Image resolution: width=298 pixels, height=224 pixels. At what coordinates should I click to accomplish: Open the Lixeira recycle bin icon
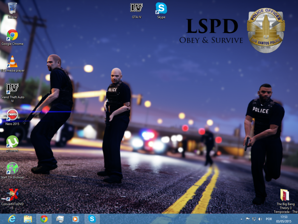(12, 10)
